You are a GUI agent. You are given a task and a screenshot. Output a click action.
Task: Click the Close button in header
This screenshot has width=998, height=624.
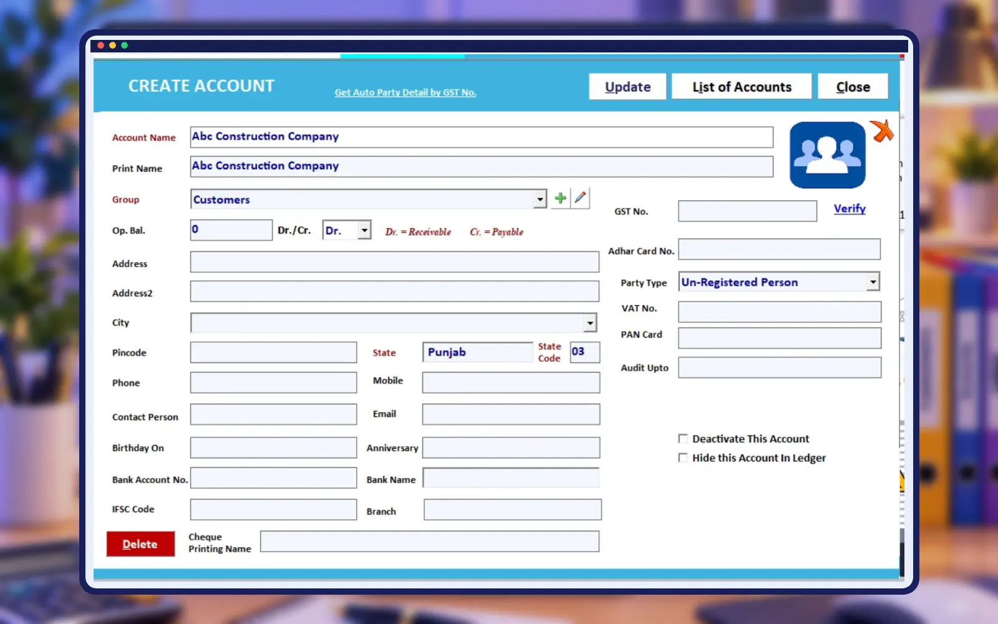point(853,87)
